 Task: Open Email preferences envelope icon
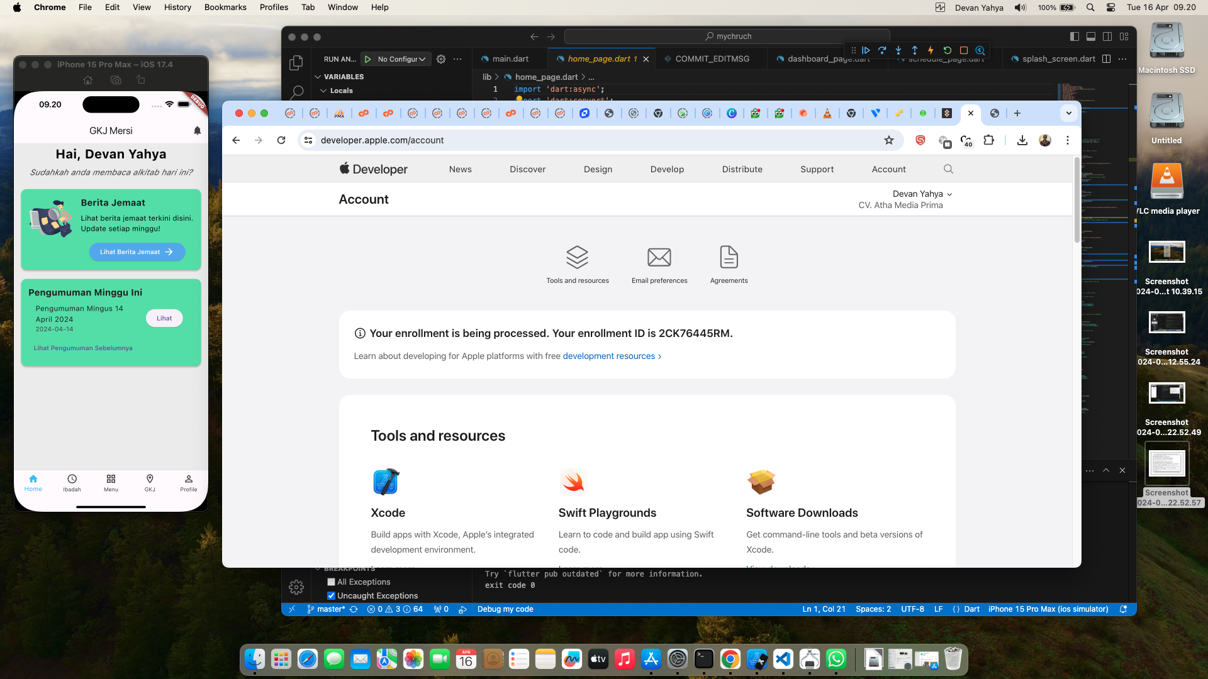[659, 258]
